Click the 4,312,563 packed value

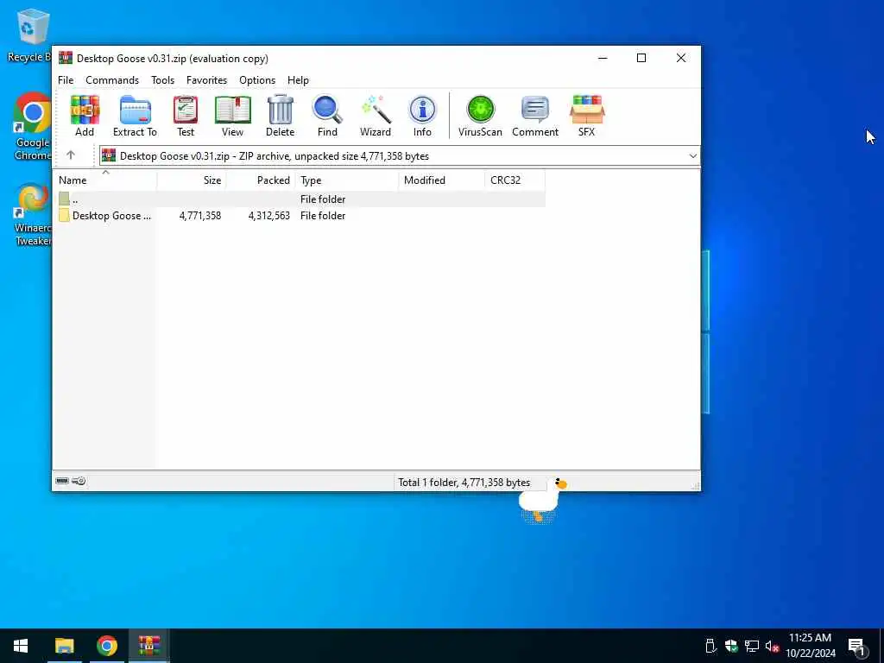click(269, 215)
